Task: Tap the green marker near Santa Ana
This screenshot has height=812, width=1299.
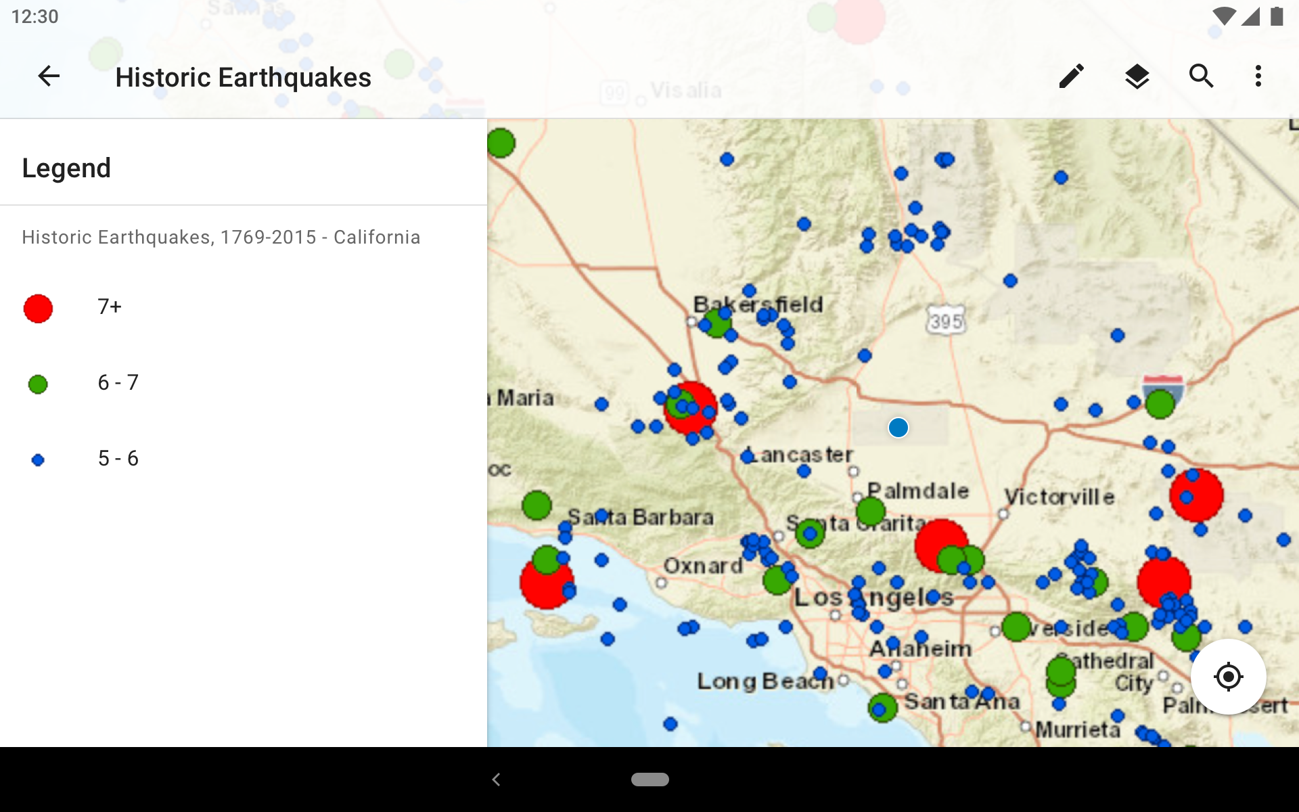Action: 882,708
